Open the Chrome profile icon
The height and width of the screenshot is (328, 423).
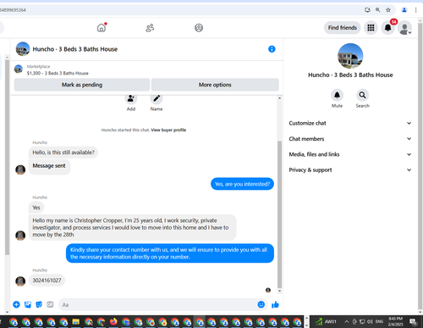(404, 10)
